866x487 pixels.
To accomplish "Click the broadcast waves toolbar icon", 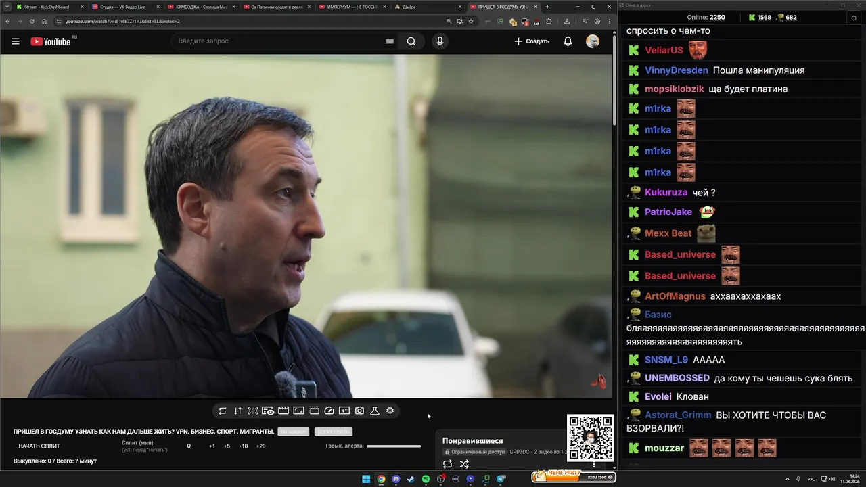I will pos(252,411).
